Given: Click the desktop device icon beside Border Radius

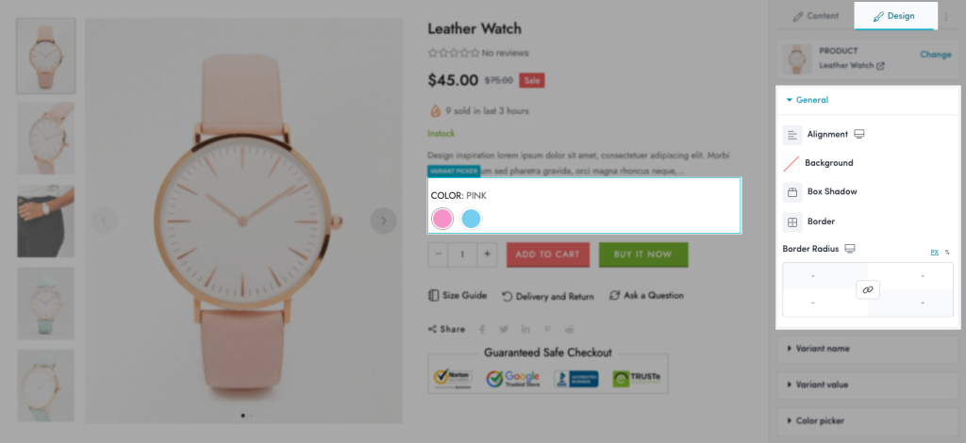Looking at the screenshot, I should click(850, 249).
